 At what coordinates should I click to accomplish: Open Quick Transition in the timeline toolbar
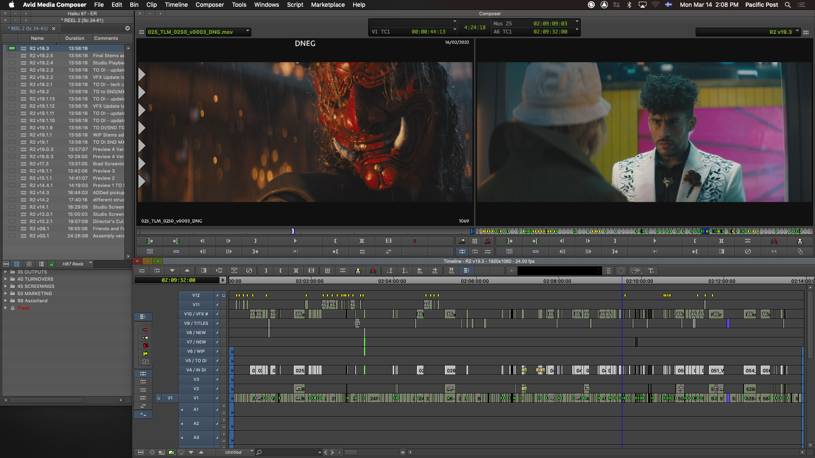click(x=203, y=271)
